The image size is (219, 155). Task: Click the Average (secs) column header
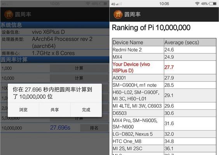190,42
